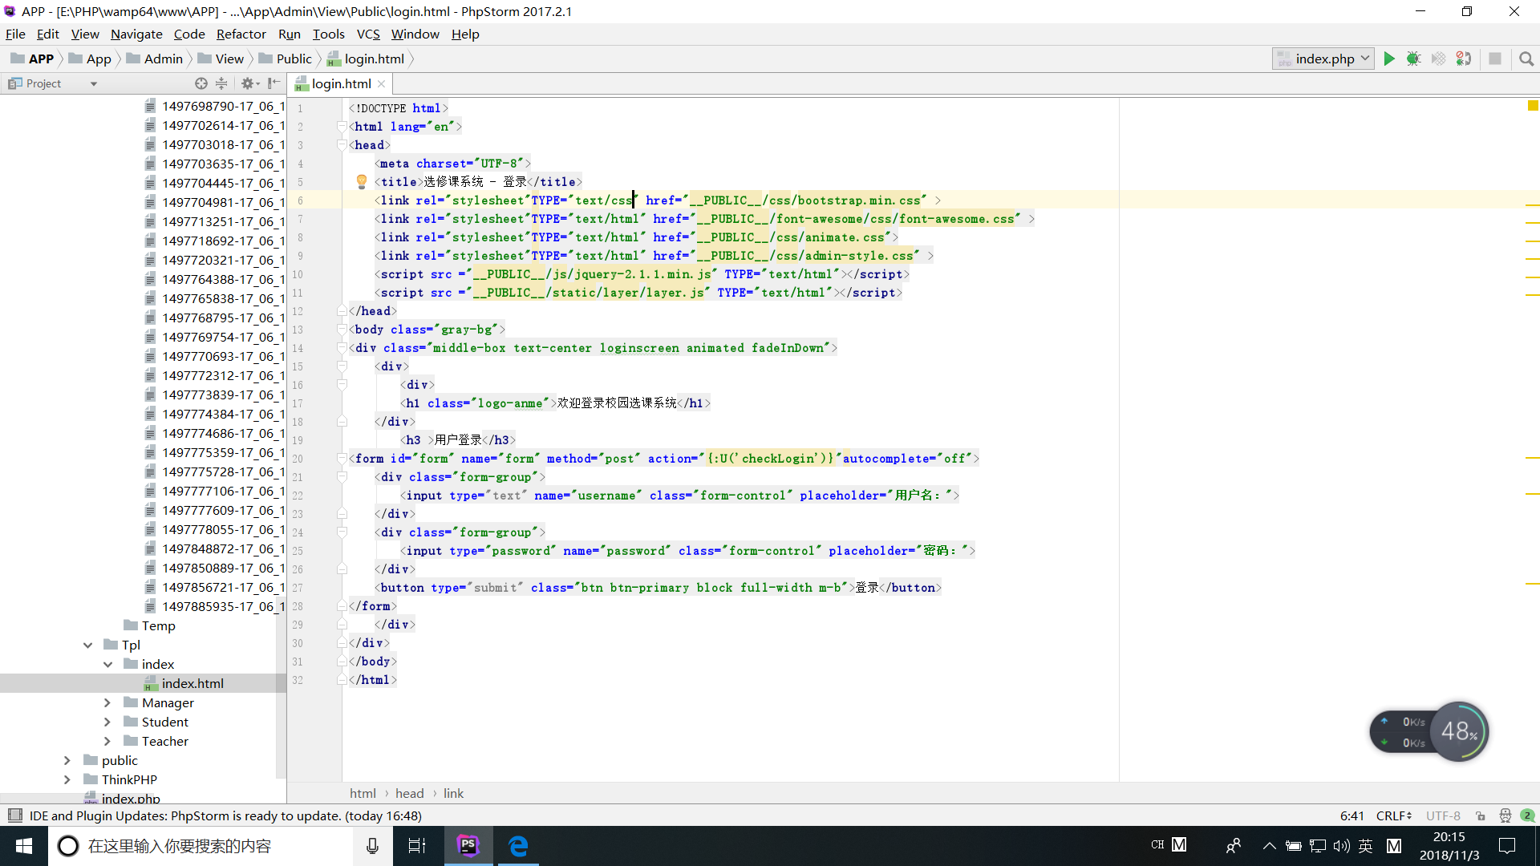
Task: Expand the Student folder
Action: click(x=107, y=722)
